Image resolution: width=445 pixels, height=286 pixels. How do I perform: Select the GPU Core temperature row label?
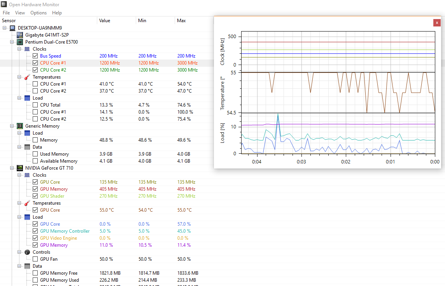pyautogui.click(x=50, y=210)
